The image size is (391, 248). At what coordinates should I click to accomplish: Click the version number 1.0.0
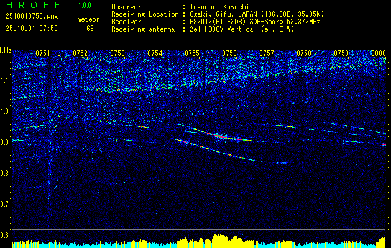pos(85,5)
